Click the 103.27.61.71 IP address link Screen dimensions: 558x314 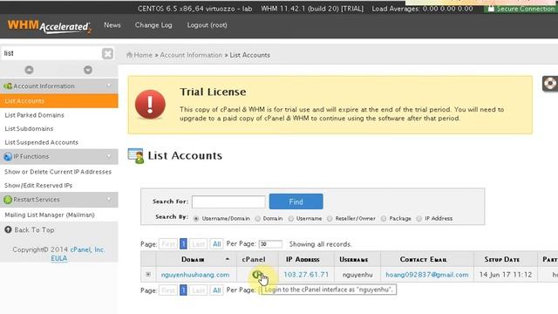(306, 275)
